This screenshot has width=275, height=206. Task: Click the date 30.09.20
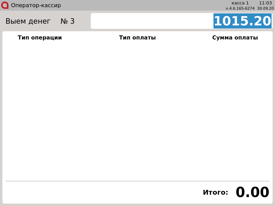tap(265, 8)
